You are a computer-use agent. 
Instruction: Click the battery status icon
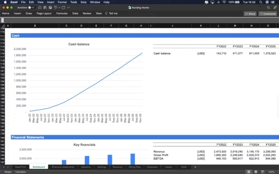click(x=237, y=2)
